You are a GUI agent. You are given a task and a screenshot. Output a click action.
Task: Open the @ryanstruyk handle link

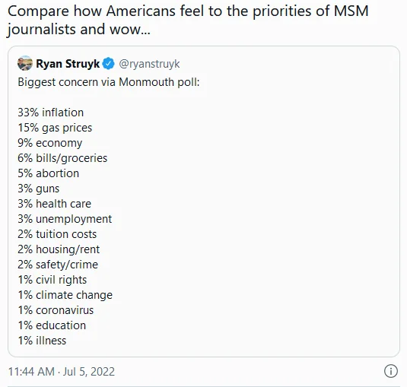[x=149, y=64]
